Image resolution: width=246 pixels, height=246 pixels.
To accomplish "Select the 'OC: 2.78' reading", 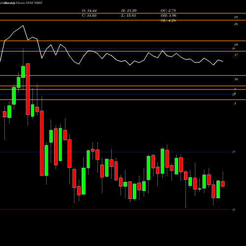I will tap(168, 11).
